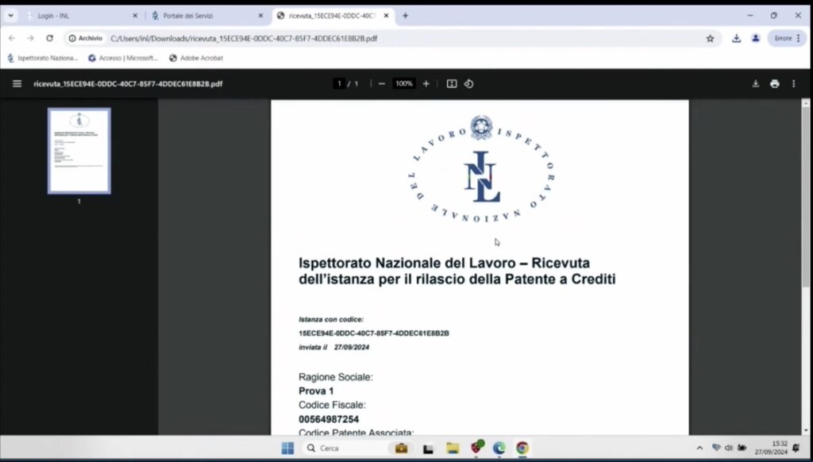Select the ricevuta PDF tab
This screenshot has height=462, width=813.
332,16
